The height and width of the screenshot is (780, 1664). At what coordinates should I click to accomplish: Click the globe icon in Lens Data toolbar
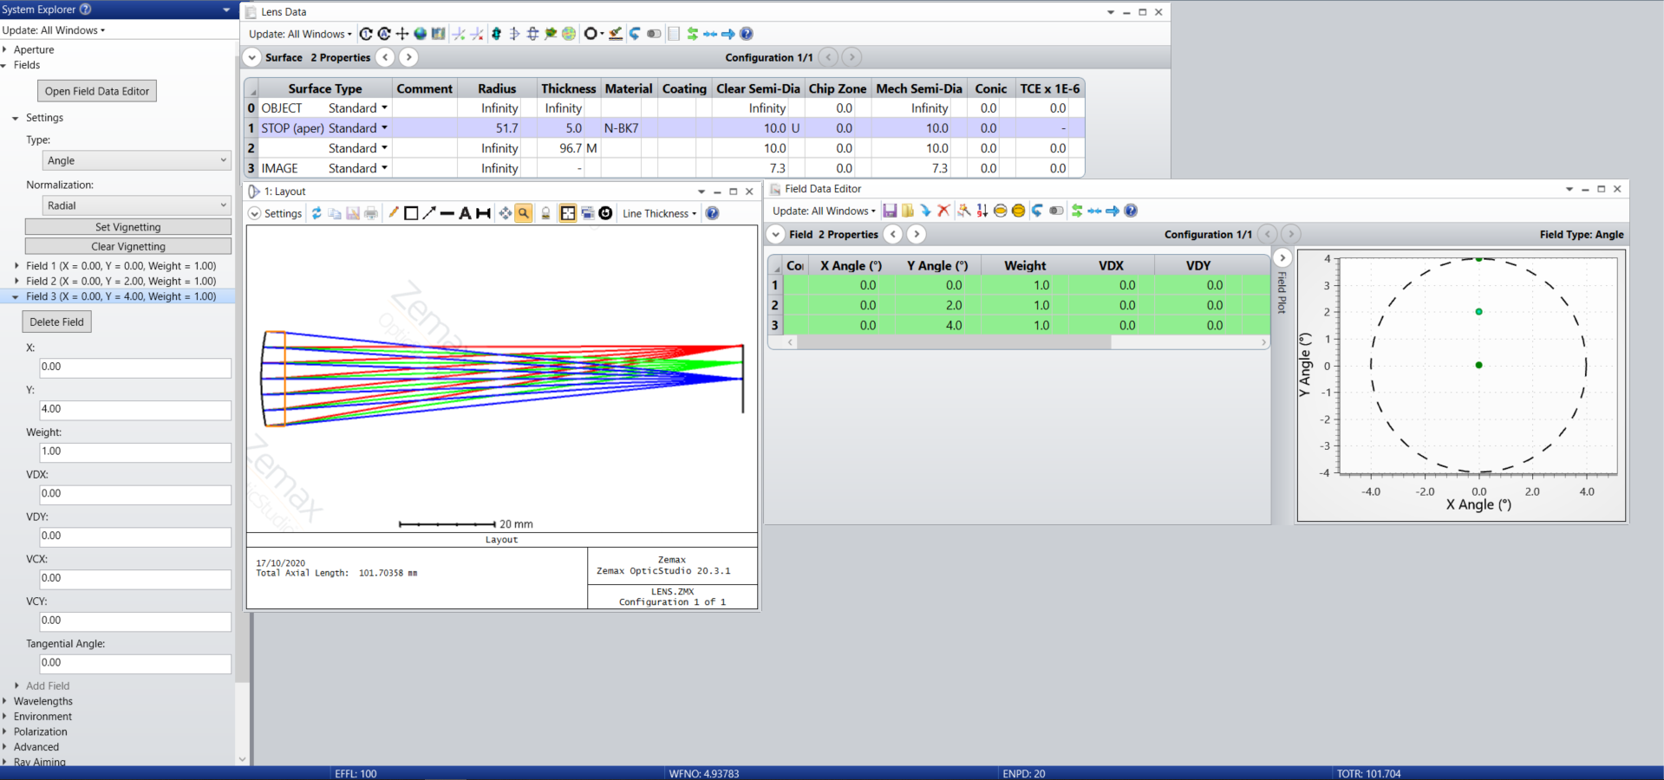pyautogui.click(x=421, y=34)
